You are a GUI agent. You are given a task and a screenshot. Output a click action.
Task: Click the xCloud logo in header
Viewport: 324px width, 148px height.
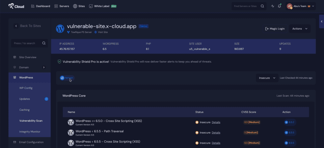16,6
